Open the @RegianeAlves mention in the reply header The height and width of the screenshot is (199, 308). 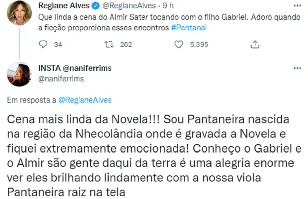point(85,100)
